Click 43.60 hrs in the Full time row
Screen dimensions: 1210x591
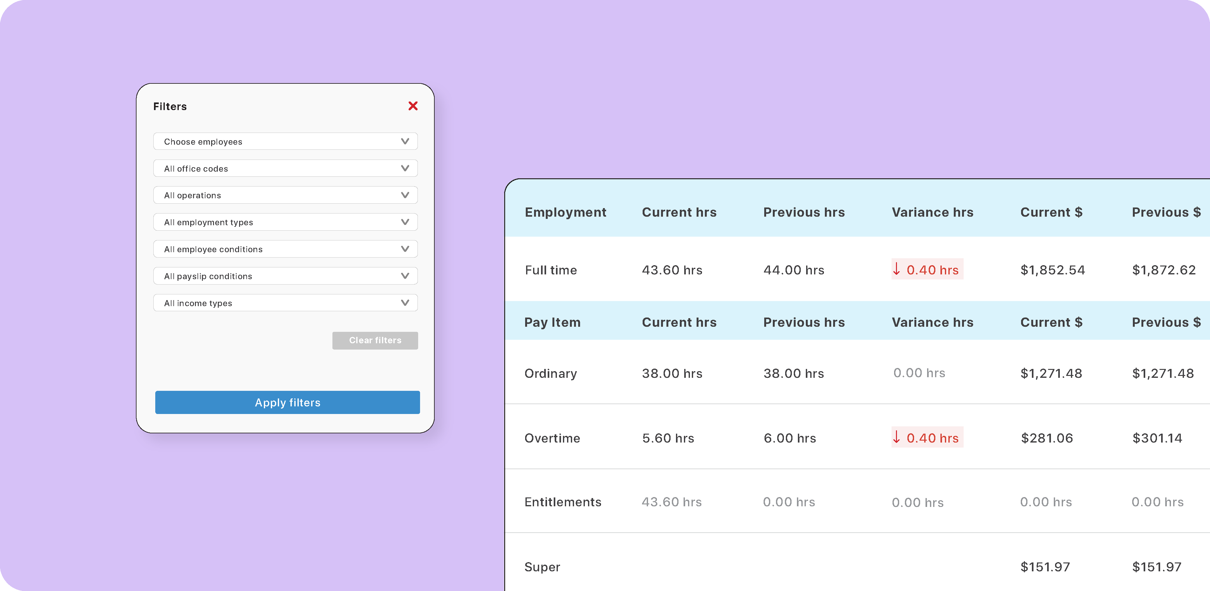(x=672, y=270)
